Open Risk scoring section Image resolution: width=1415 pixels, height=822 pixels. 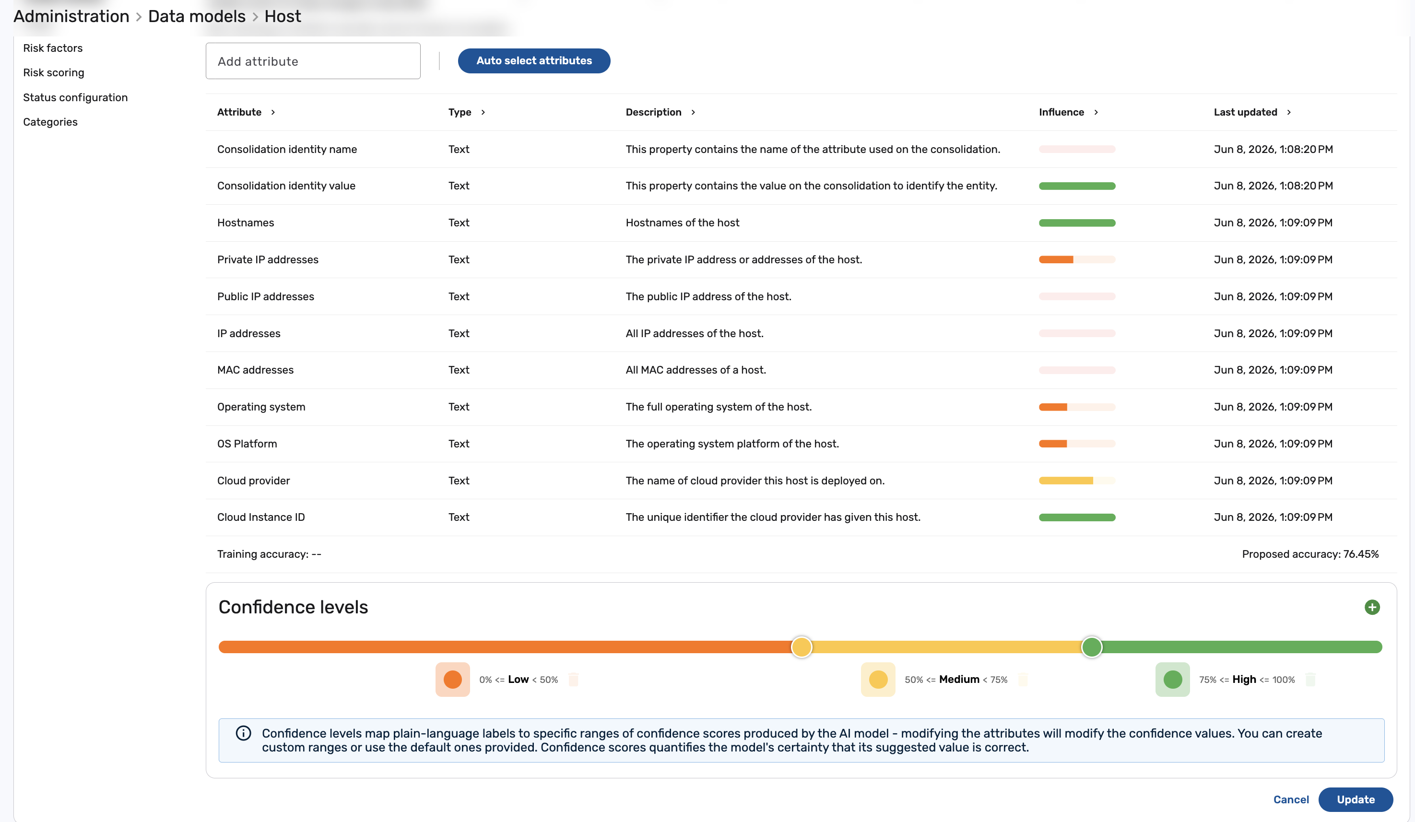[53, 72]
